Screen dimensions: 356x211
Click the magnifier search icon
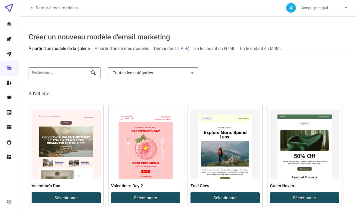(x=93, y=73)
